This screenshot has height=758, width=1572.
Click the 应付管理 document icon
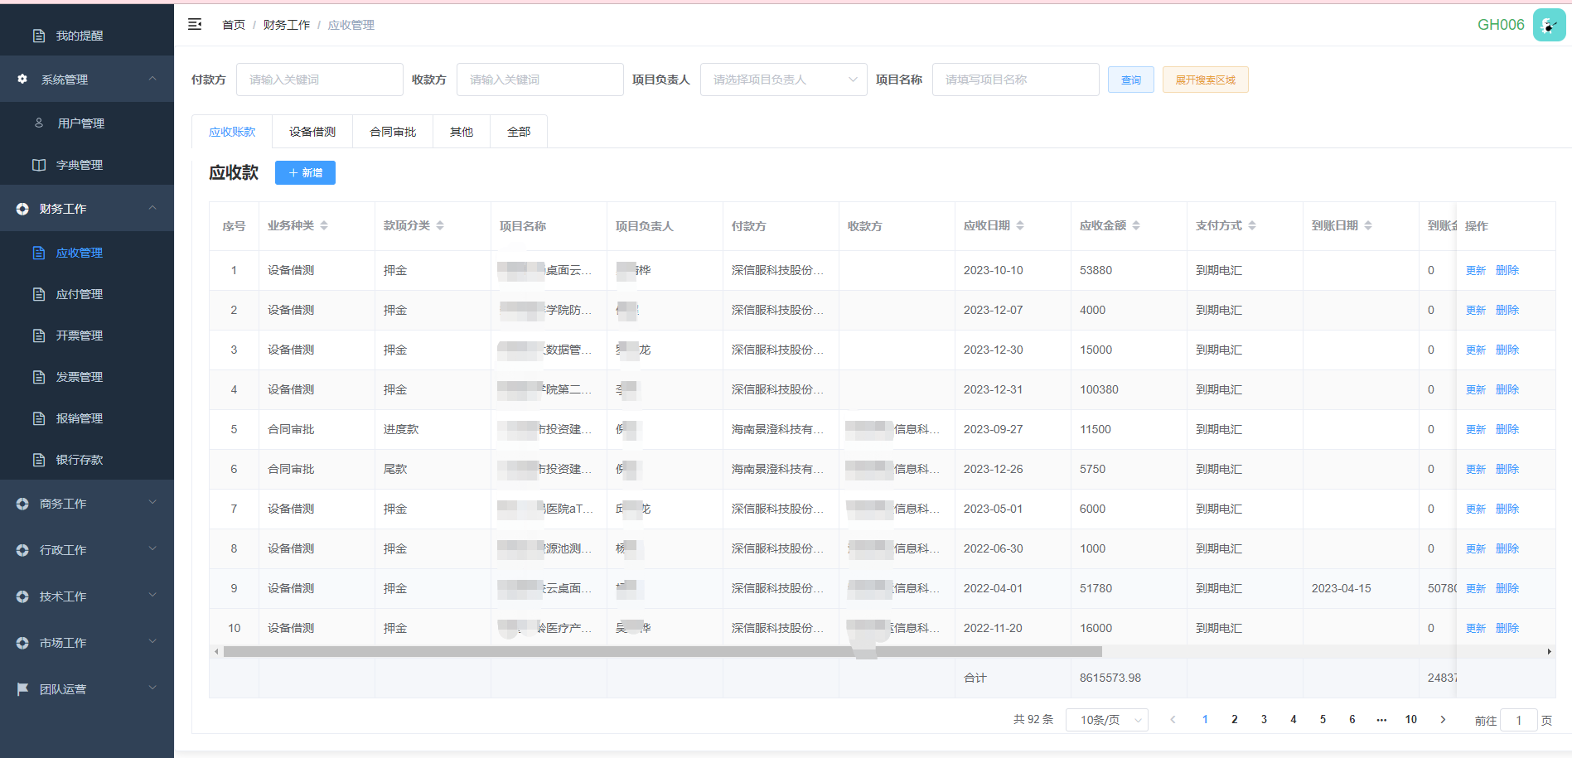(x=39, y=294)
